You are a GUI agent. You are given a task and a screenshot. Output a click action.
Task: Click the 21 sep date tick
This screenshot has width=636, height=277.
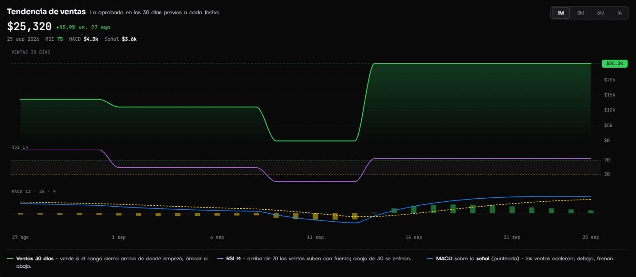(x=512, y=238)
